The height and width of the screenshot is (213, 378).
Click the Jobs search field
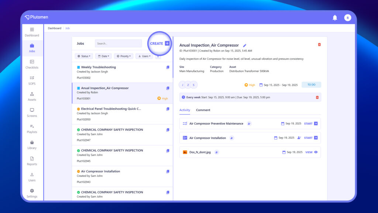point(118,44)
